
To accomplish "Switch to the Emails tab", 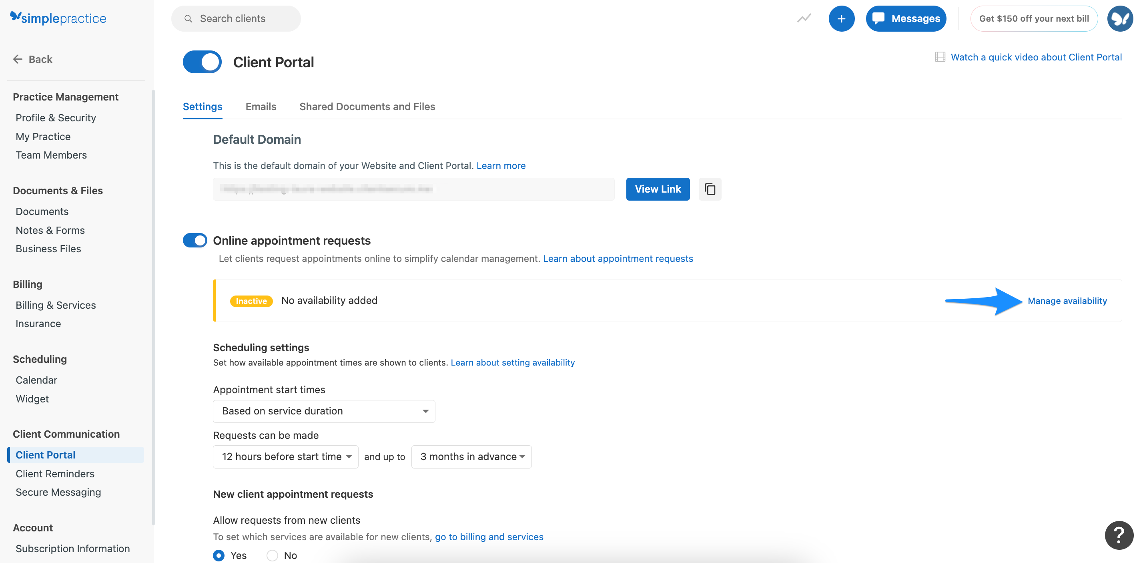I will [x=261, y=107].
